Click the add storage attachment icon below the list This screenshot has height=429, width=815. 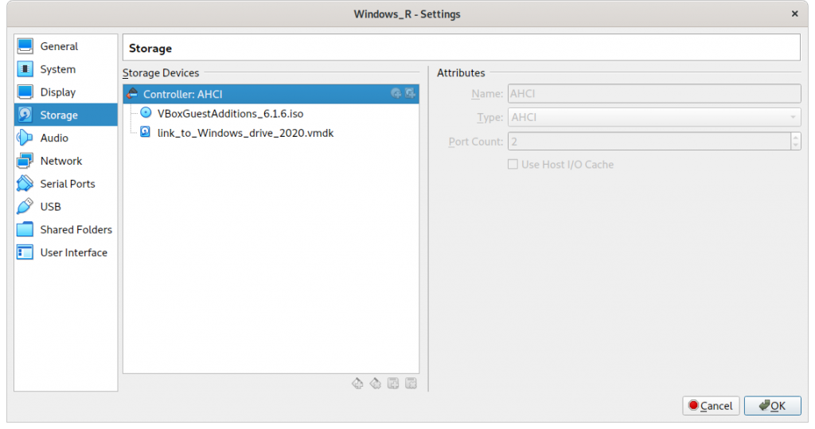[x=393, y=384]
